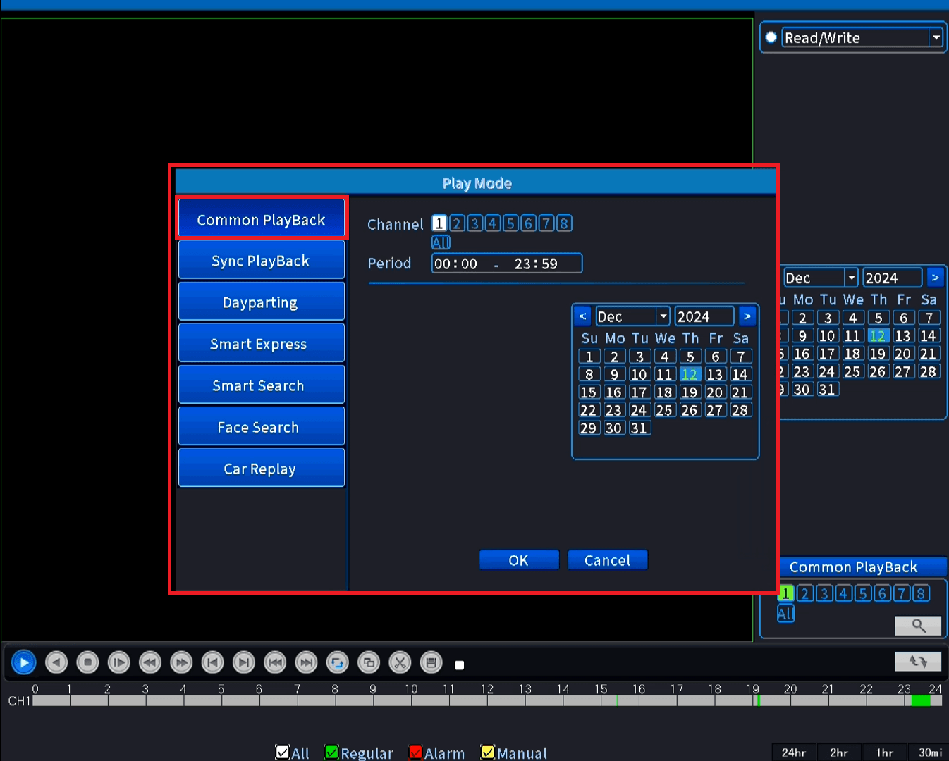Go to previous month in Play Mode calendar
The height and width of the screenshot is (761, 949).
coord(582,316)
